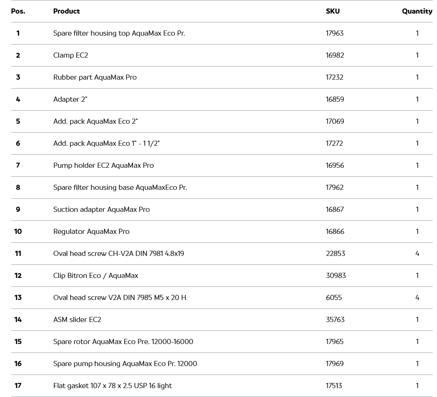Select Rubber part AquaMax Pro row
This screenshot has width=437, height=397.
[95, 77]
